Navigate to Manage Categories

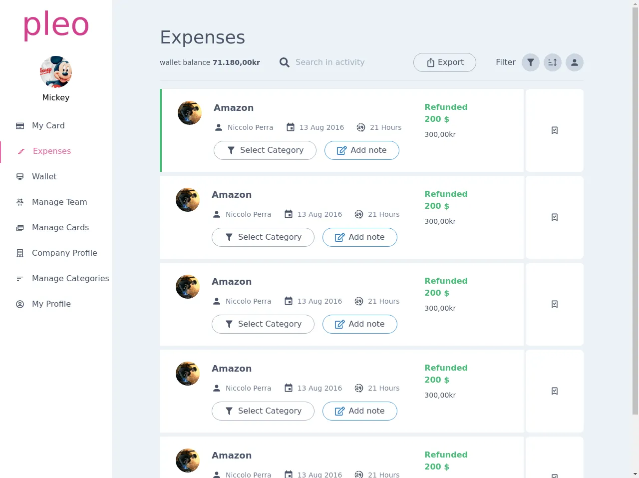[x=70, y=279]
